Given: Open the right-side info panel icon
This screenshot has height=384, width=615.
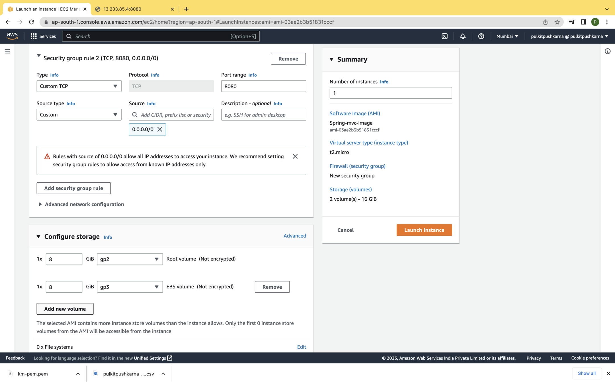Looking at the screenshot, I should click(608, 51).
